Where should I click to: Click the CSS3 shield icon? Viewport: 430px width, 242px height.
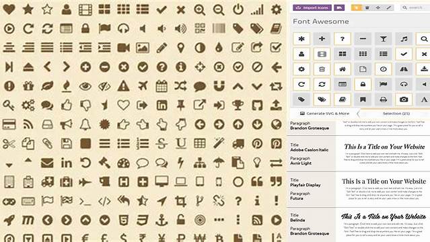[x=143, y=220]
